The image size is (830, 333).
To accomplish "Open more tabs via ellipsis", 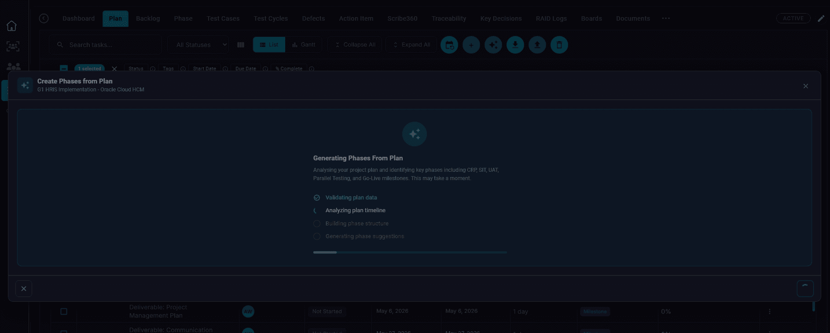I will pyautogui.click(x=666, y=18).
